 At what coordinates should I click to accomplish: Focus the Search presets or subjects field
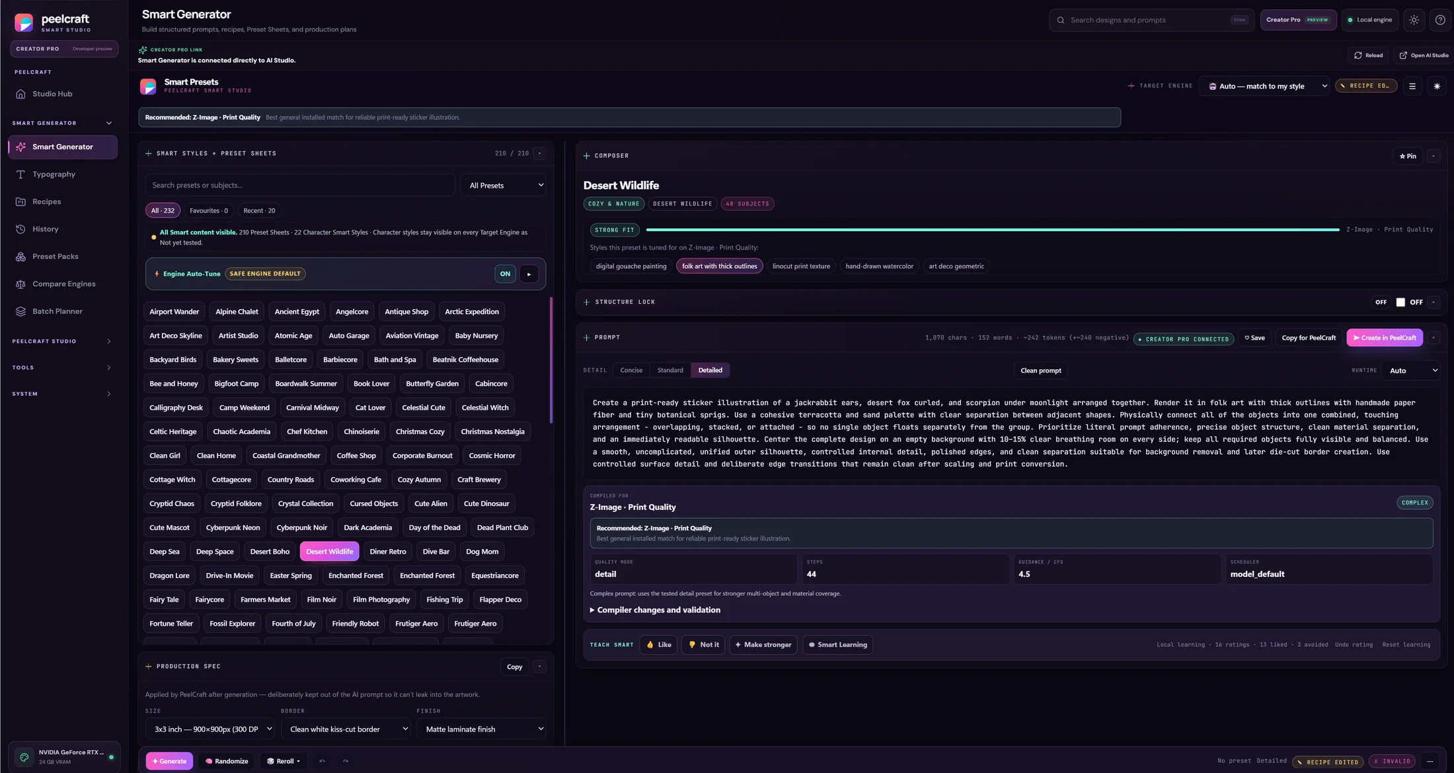point(300,186)
